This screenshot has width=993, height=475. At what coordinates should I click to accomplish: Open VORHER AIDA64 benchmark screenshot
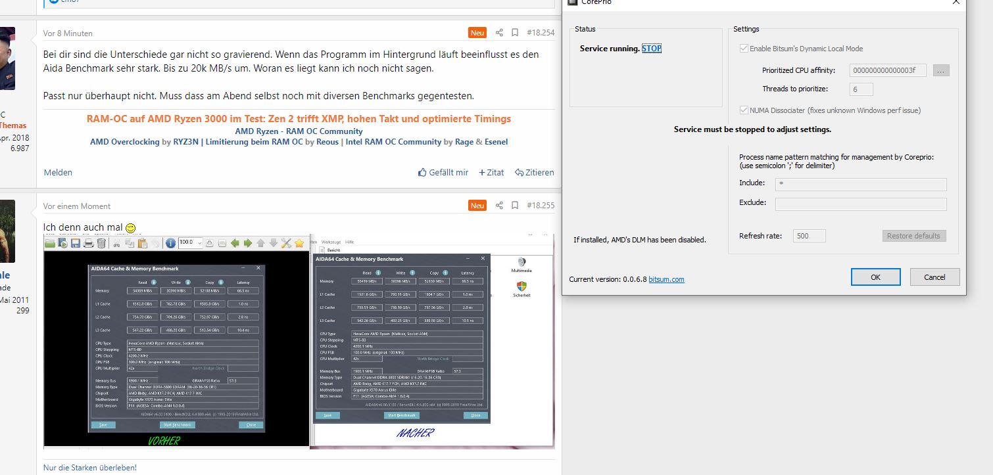pyautogui.click(x=176, y=342)
